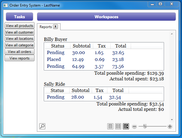This screenshot has width=182, height=138.
Task: Click the application icon in title bar
Action: point(5,5)
